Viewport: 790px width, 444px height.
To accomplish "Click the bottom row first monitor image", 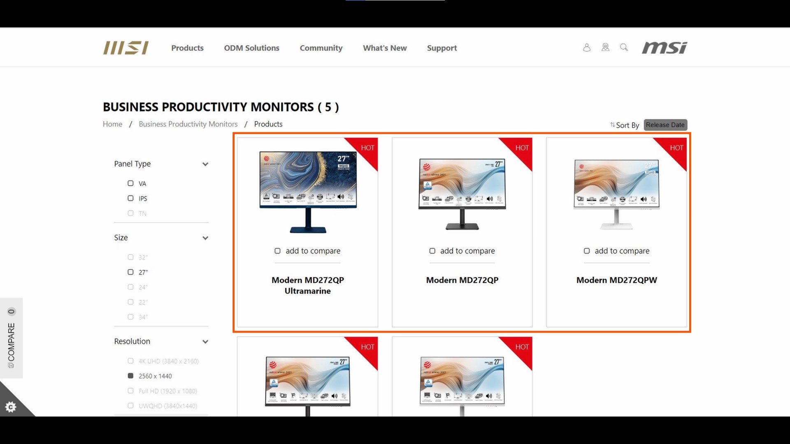I will (308, 386).
